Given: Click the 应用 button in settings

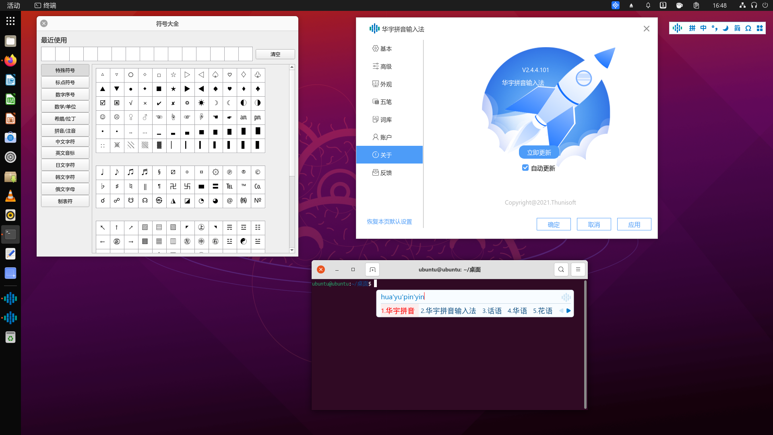Looking at the screenshot, I should point(634,224).
